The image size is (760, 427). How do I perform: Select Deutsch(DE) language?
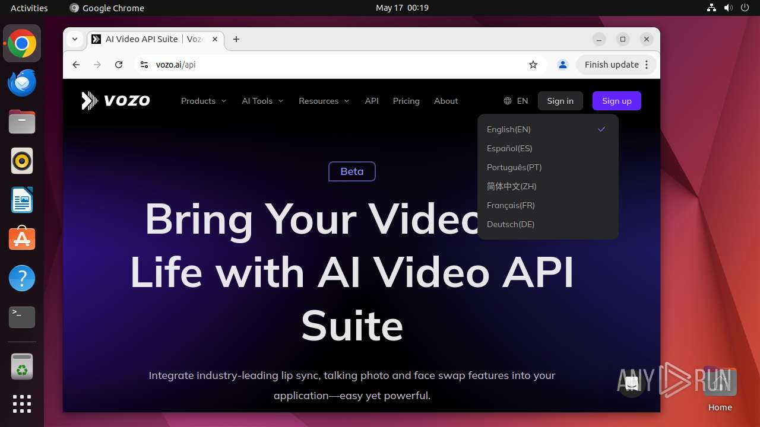tap(547, 224)
